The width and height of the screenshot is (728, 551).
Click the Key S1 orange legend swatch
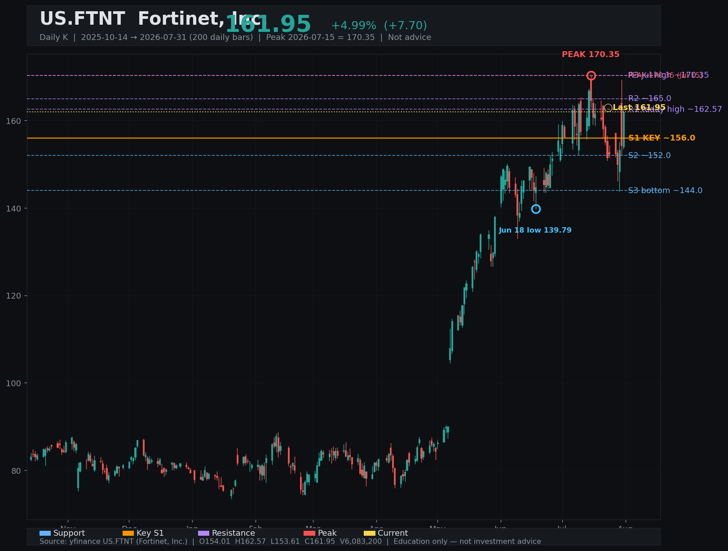coord(128,533)
